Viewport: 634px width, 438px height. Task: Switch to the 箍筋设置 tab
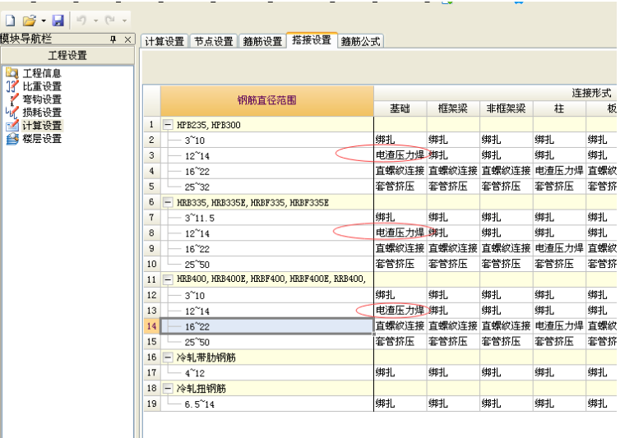[262, 41]
